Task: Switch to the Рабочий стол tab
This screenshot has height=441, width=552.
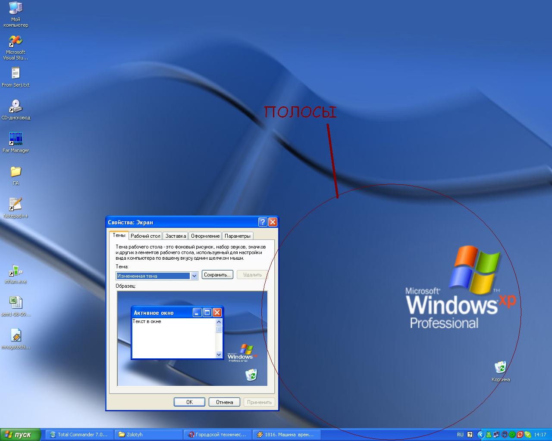Action: pyautogui.click(x=145, y=236)
